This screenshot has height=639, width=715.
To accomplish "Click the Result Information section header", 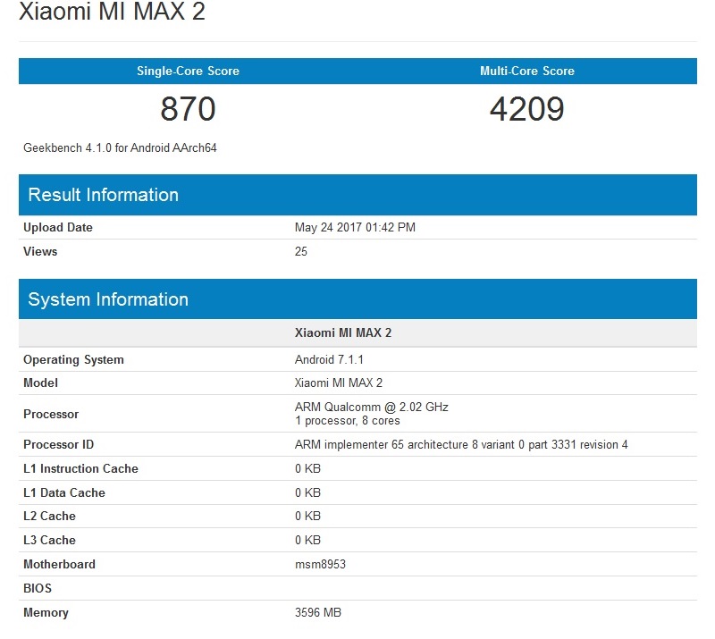I will click(103, 194).
